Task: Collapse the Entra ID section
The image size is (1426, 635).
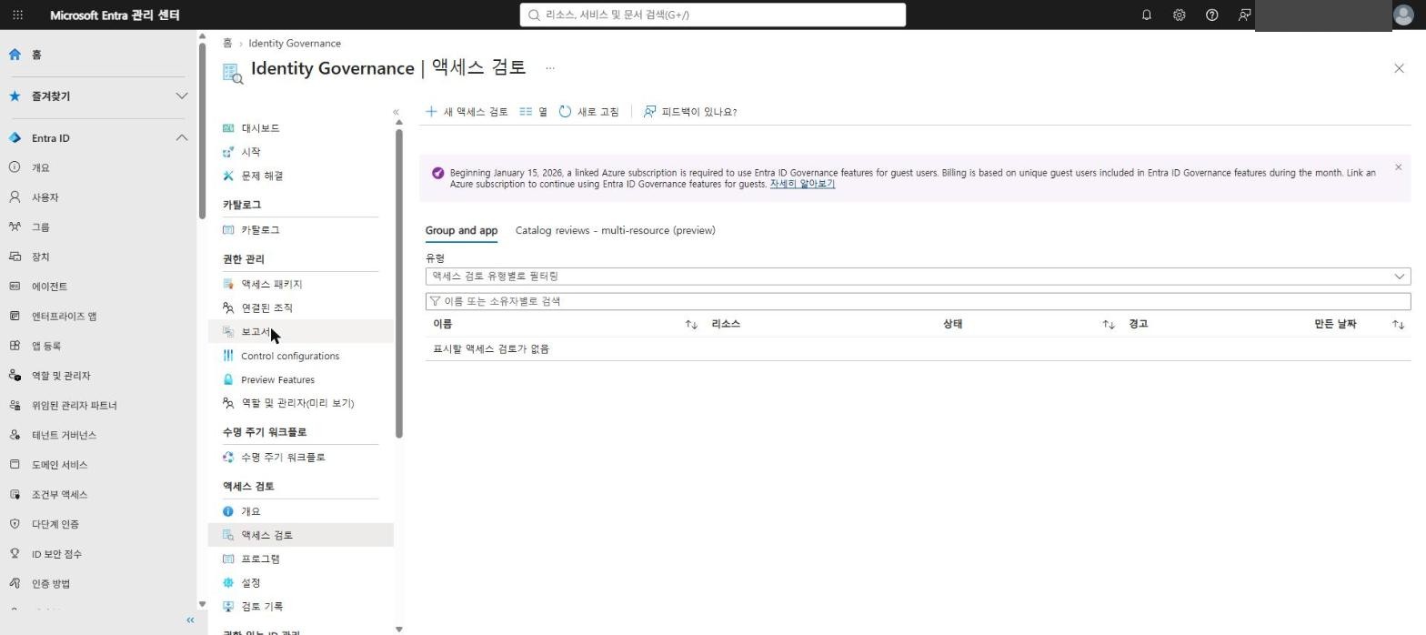Action: click(98, 138)
